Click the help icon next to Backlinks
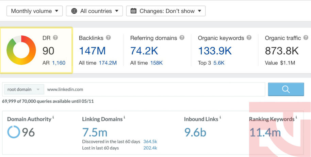This screenshot has width=311, height=157. 108,38
